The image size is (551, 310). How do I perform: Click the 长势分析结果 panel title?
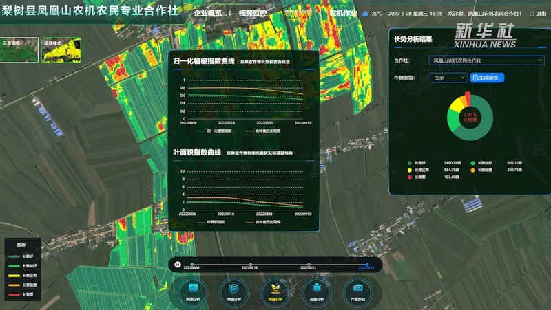413,39
